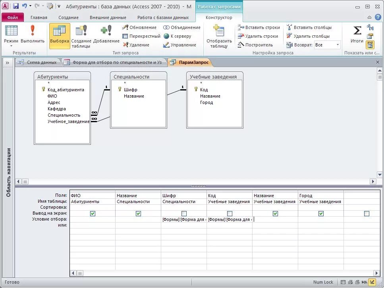The height and width of the screenshot is (288, 384).
Task: Uncheck Вывод на экран for Город column
Action: pyautogui.click(x=321, y=213)
